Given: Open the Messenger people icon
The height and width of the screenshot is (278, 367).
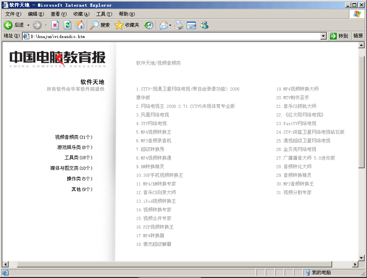Looking at the screenshot, I should pyautogui.click(x=204, y=25).
